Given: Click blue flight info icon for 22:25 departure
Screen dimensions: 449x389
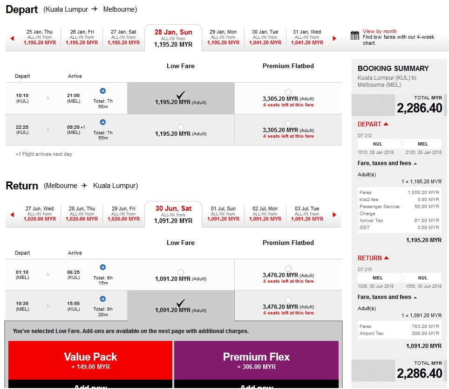Looking at the screenshot, I should 103,122.
